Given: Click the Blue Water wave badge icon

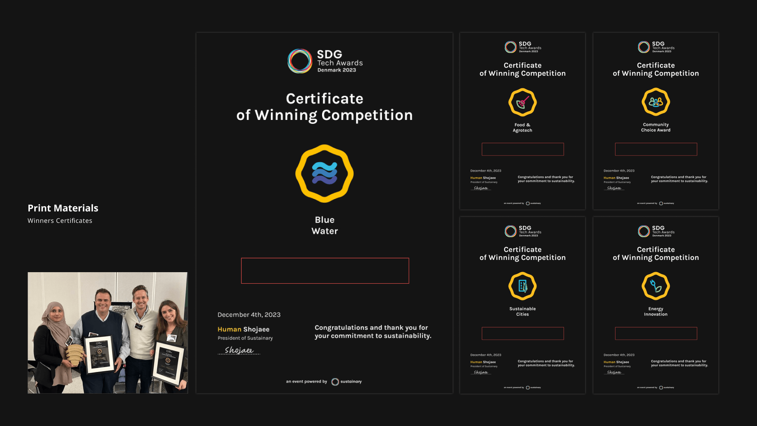Looking at the screenshot, I should (x=324, y=174).
